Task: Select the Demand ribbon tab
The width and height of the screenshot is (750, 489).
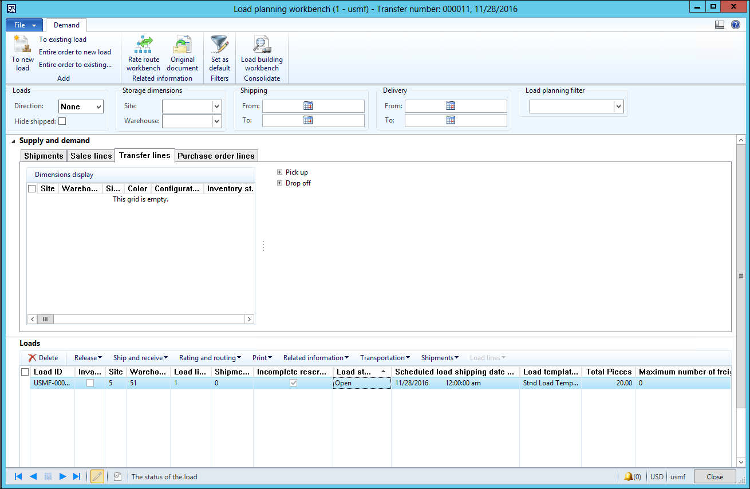Action: [66, 25]
